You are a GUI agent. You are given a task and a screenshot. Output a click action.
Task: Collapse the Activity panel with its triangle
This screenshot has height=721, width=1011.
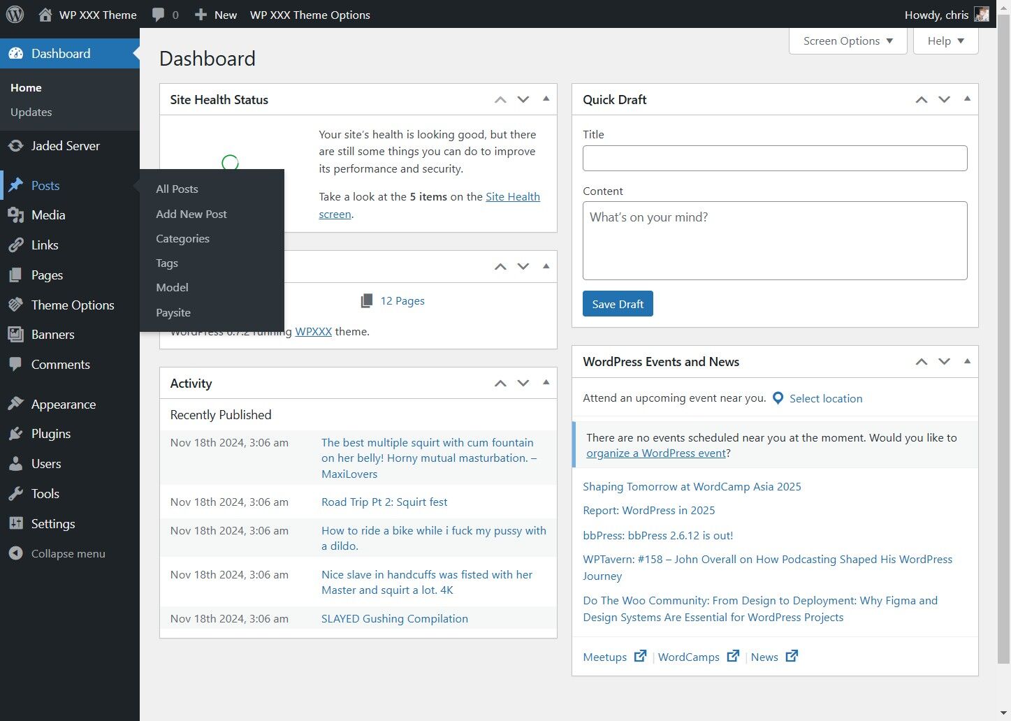546,383
